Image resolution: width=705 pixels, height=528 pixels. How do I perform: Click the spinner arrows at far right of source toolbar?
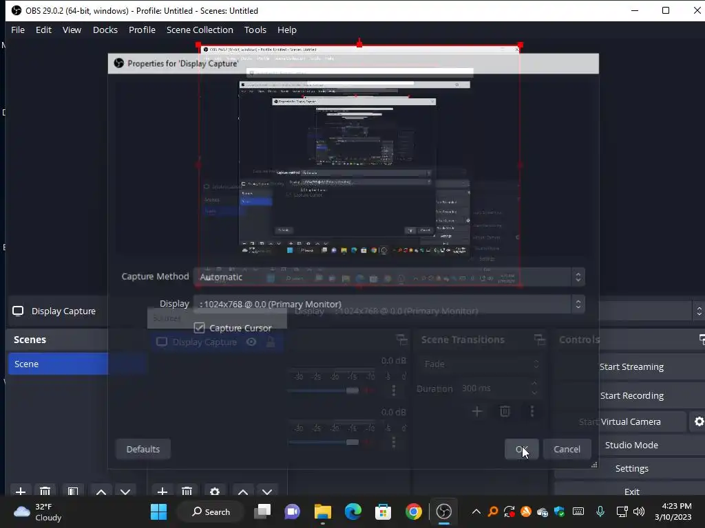point(699,311)
